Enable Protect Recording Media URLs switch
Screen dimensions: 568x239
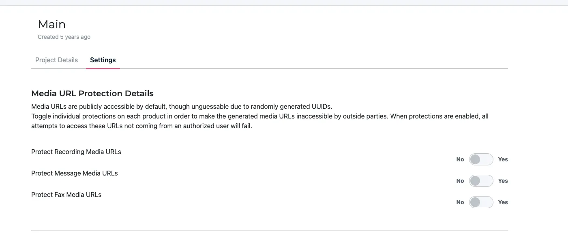point(481,159)
